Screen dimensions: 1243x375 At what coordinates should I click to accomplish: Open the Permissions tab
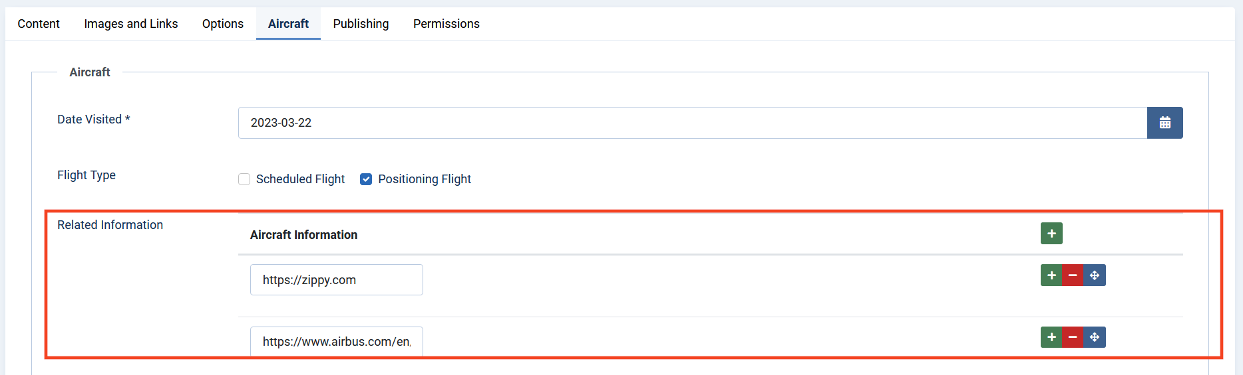pyautogui.click(x=446, y=24)
